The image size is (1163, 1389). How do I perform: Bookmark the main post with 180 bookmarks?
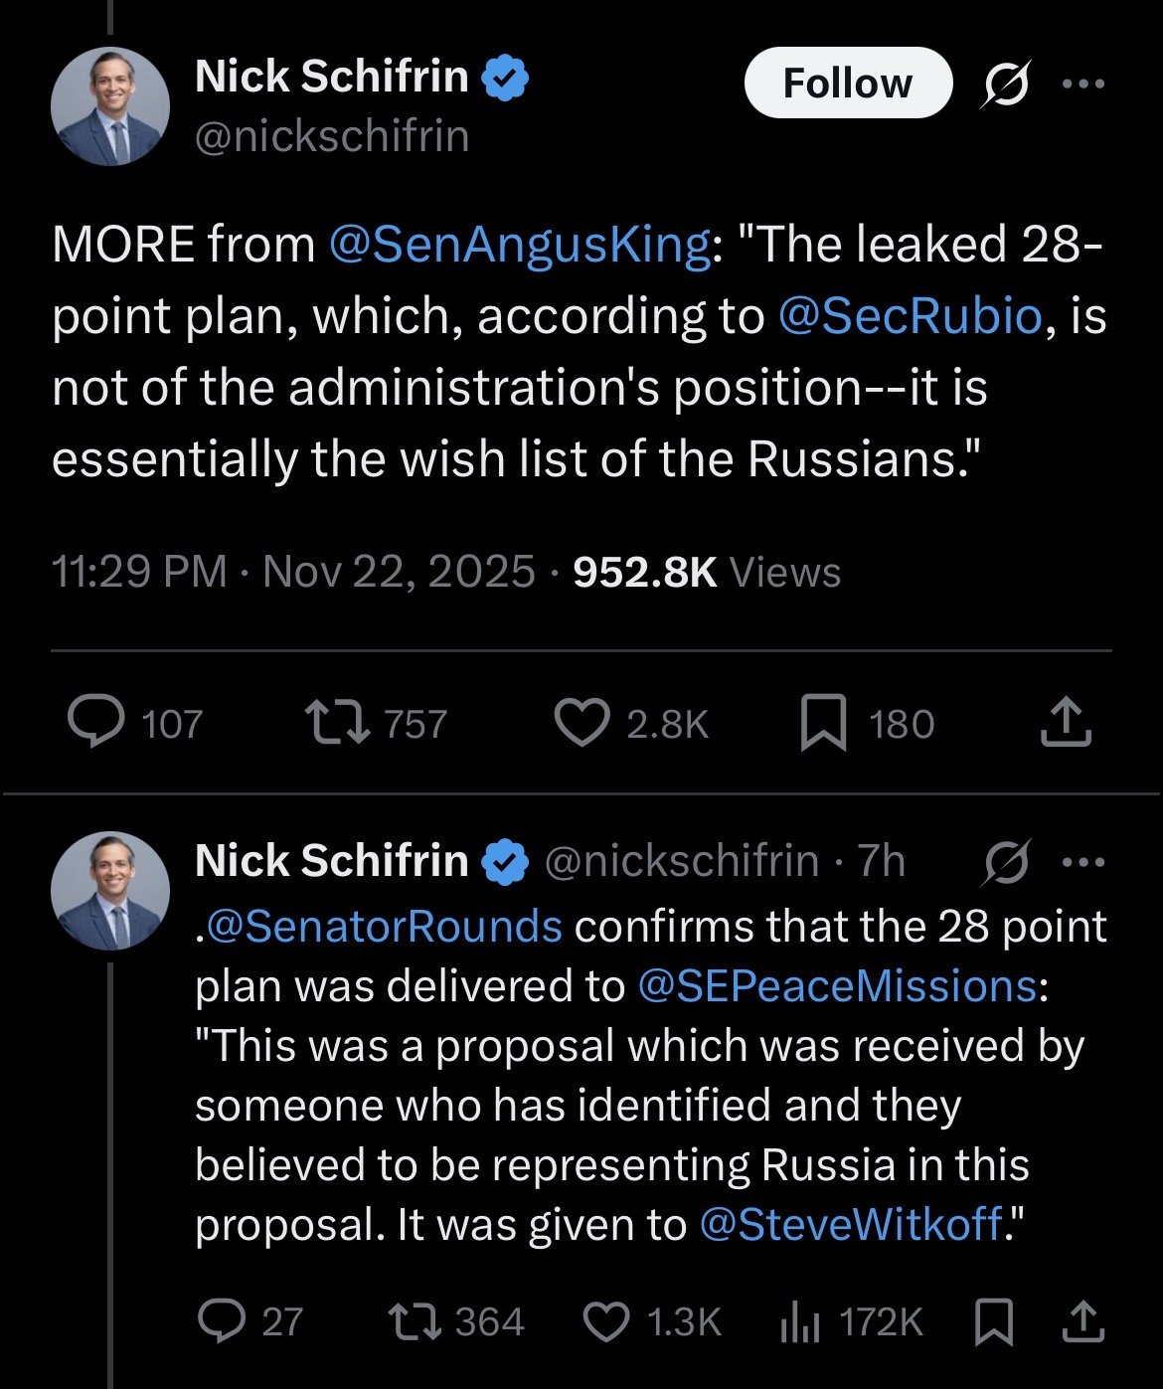824,723
